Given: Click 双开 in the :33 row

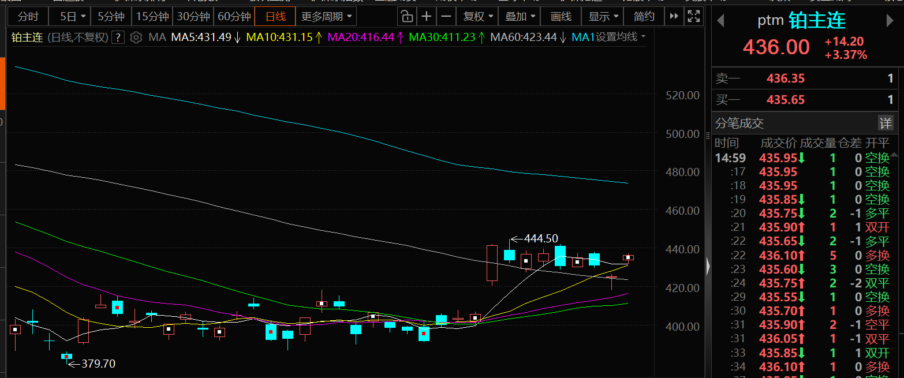Looking at the screenshot, I should [877, 353].
